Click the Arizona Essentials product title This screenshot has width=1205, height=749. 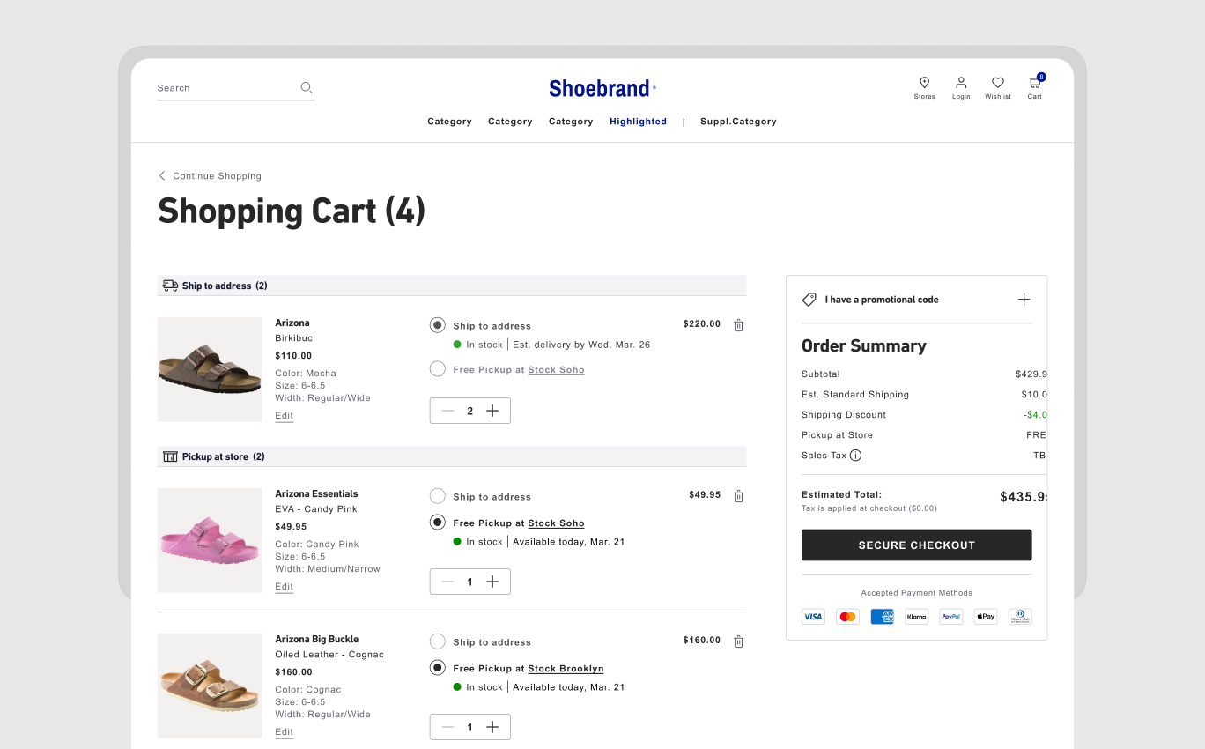pyautogui.click(x=317, y=493)
